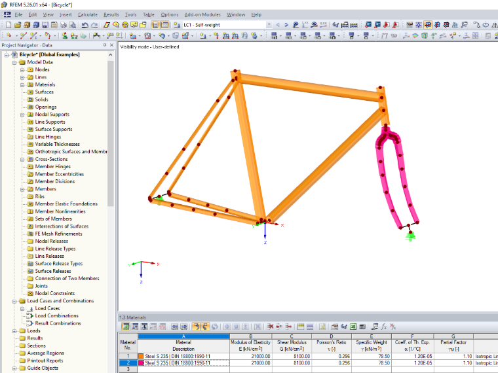Toggle the highlighted view mode button in toolbar
Image resolution: width=498 pixels, height=373 pixels.
(x=427, y=25)
